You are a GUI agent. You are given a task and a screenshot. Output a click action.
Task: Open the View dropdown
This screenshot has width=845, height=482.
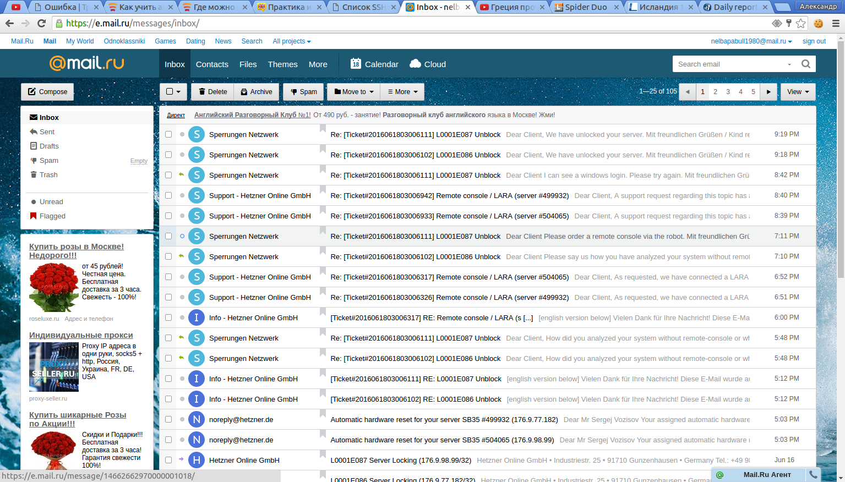(798, 92)
